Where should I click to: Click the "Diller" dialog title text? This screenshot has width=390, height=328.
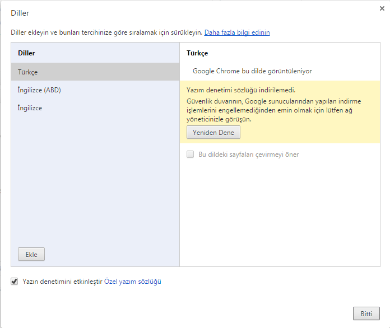tap(20, 12)
